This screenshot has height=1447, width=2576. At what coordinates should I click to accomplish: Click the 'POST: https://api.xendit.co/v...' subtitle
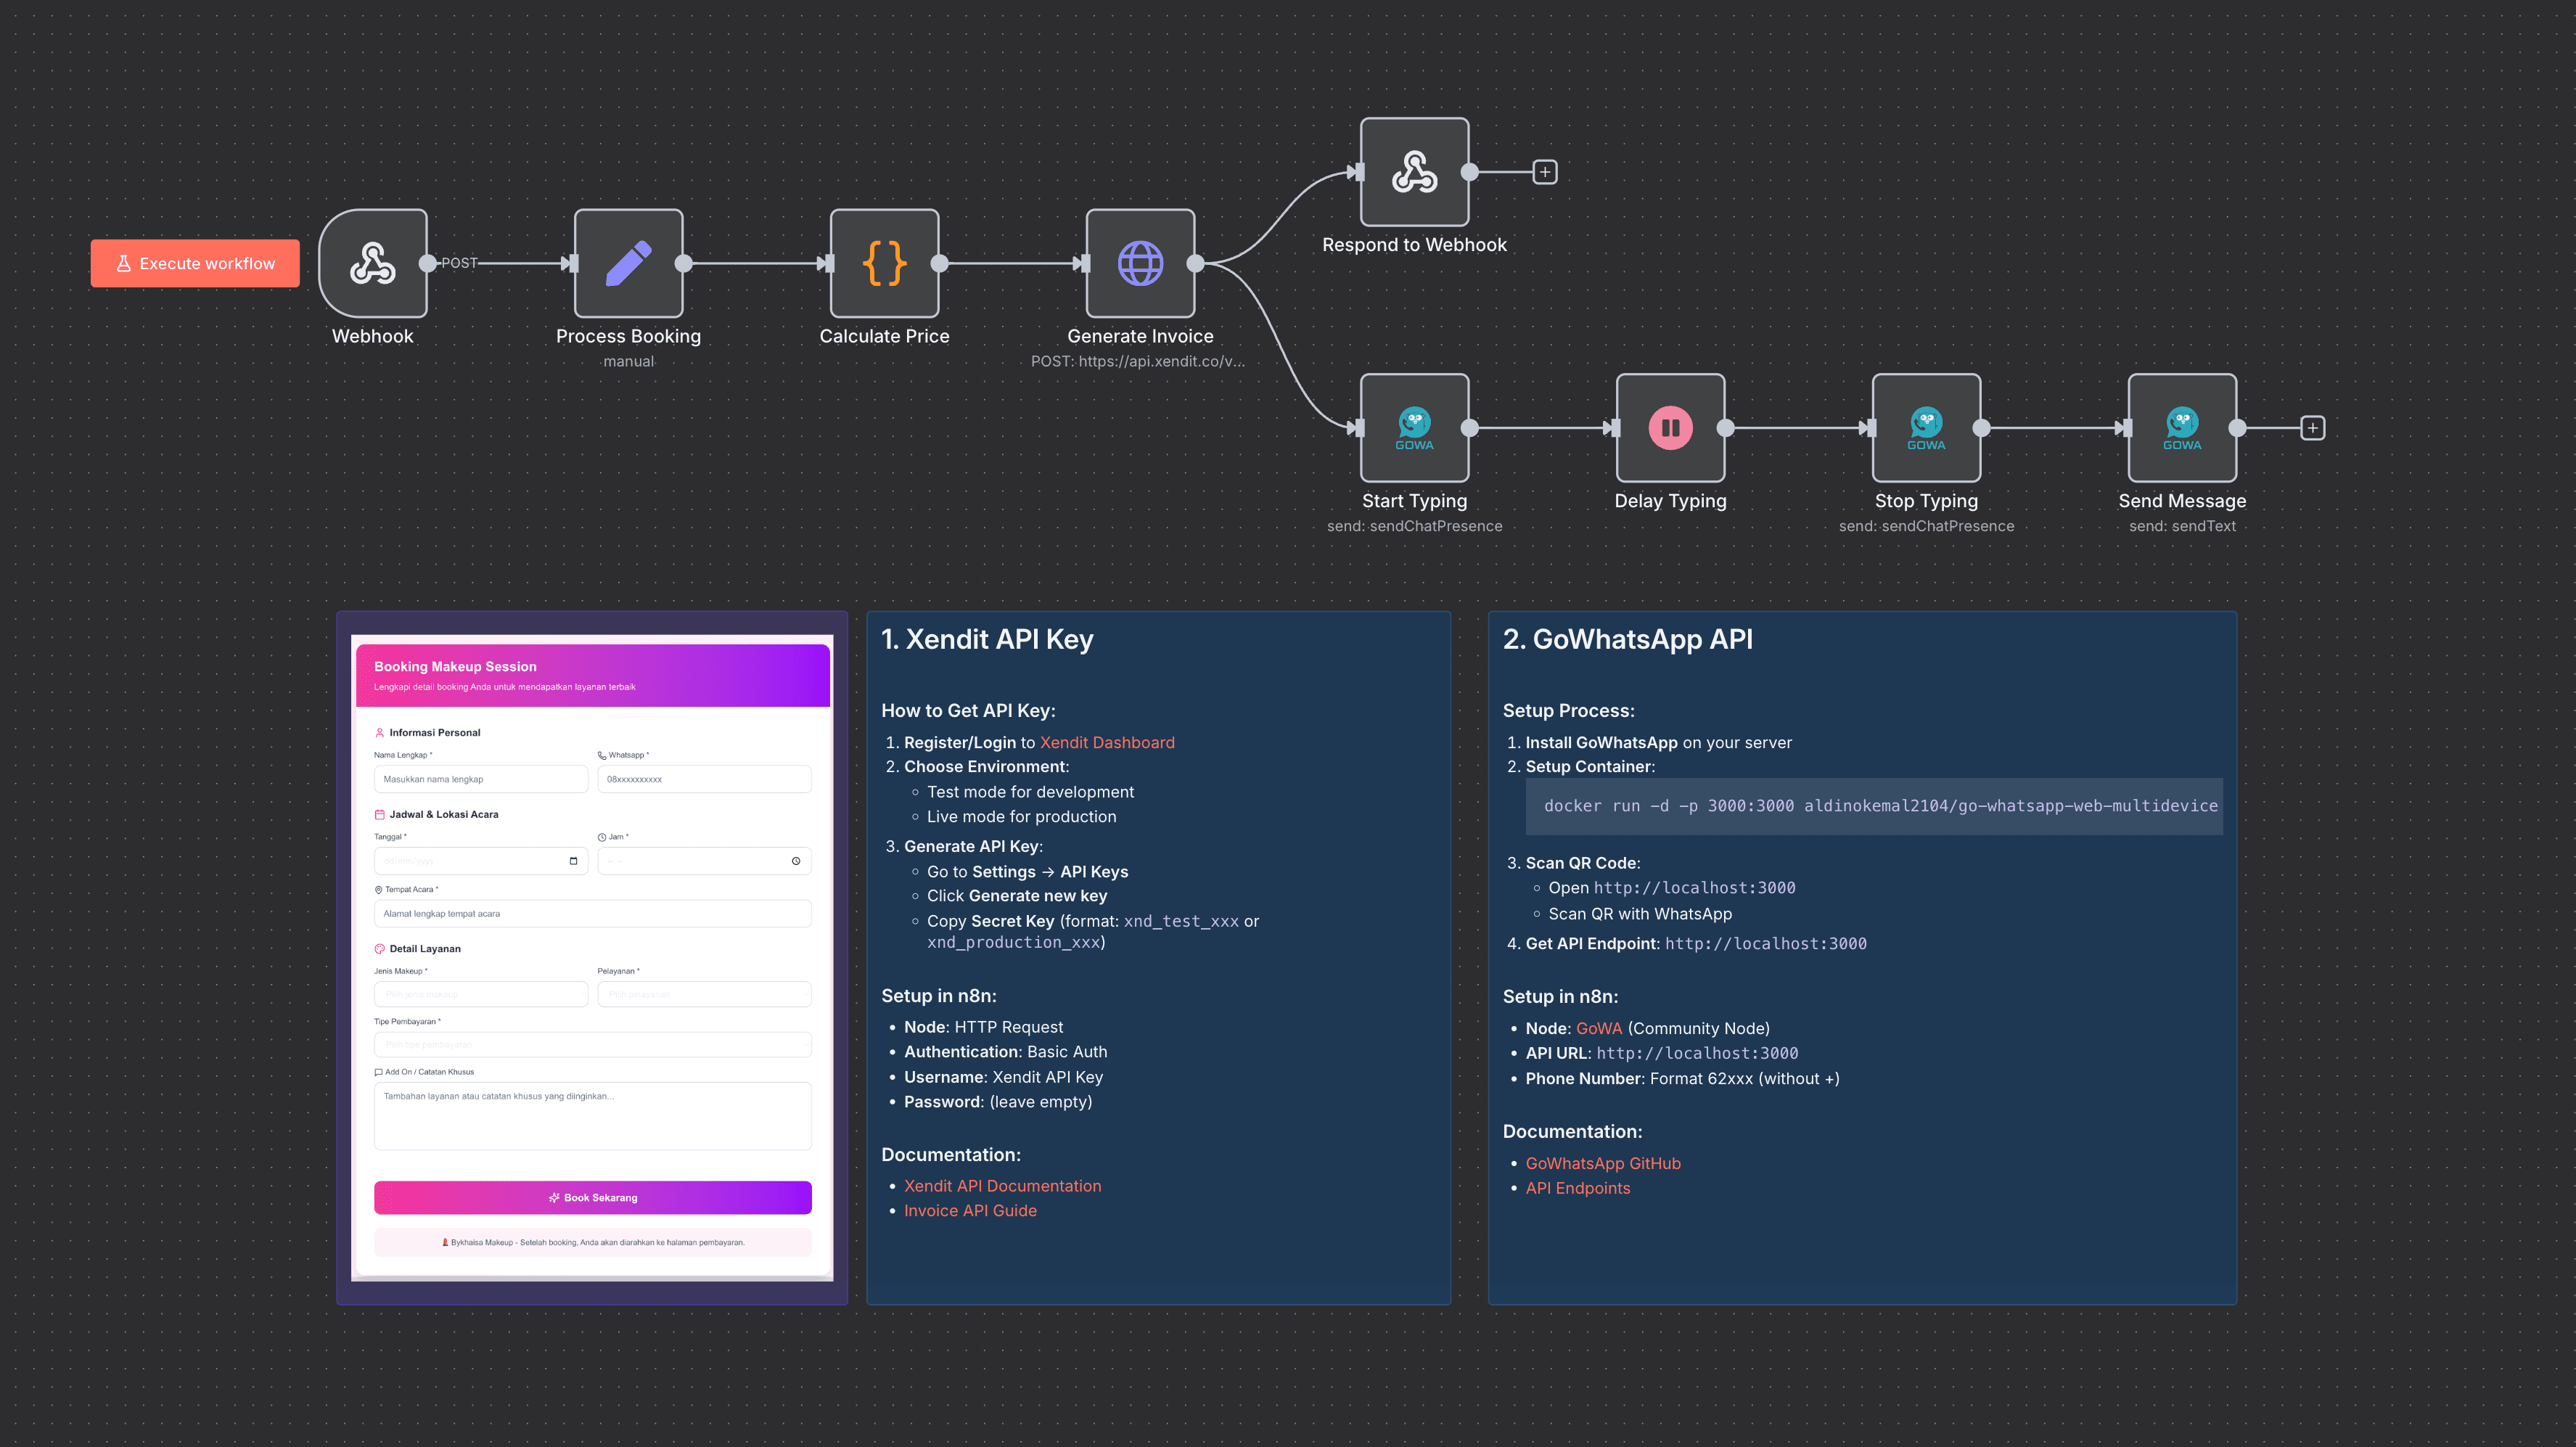coord(1138,361)
